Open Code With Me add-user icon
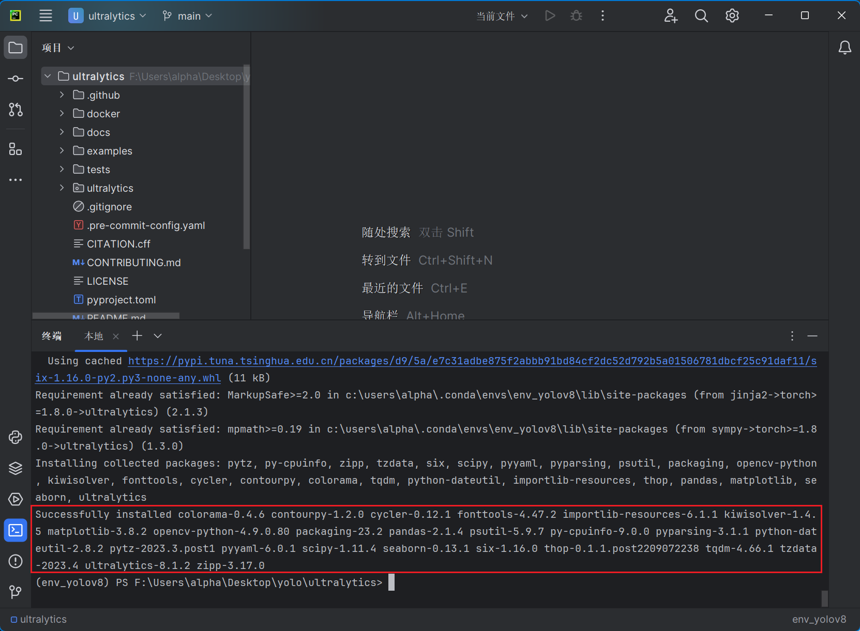Image resolution: width=860 pixels, height=631 pixels. [x=671, y=16]
